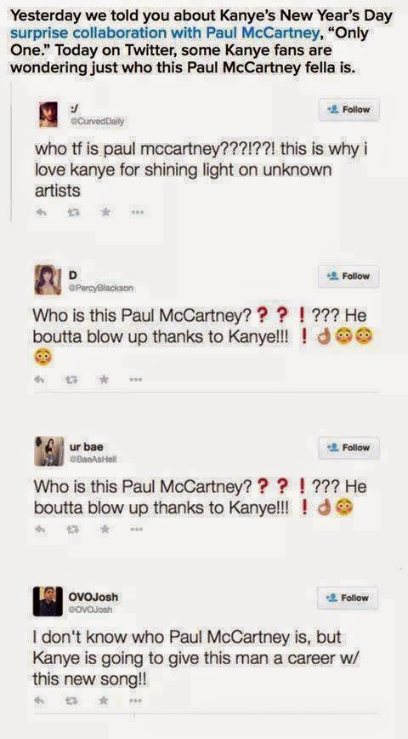The width and height of the screenshot is (408, 739).
Task: Open more options on PercyBlackson's tweet
Action: pos(137,378)
